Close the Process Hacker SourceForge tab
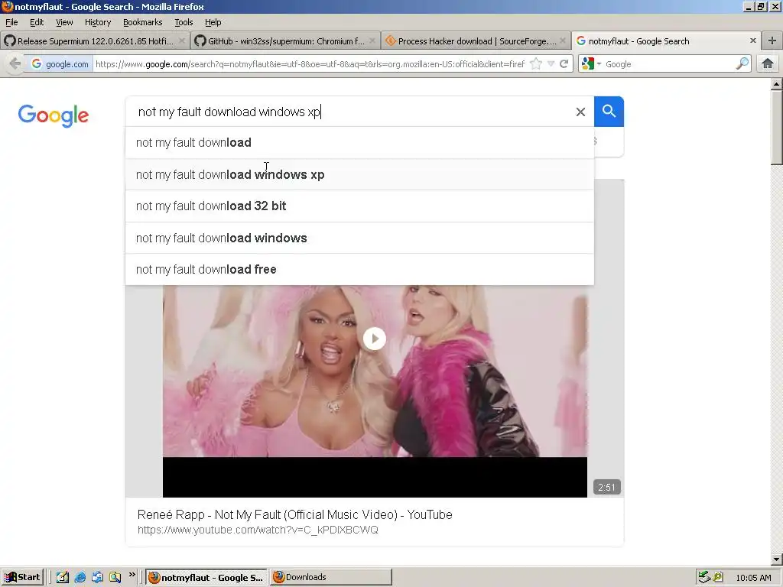This screenshot has width=783, height=587. pyautogui.click(x=563, y=41)
